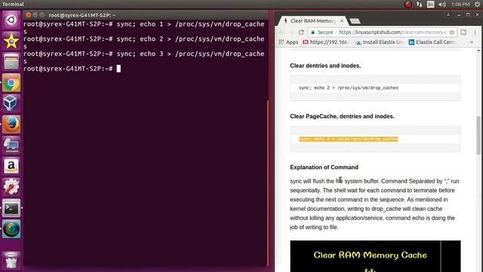Select the Clear RAM Memory tab

[x=312, y=21]
